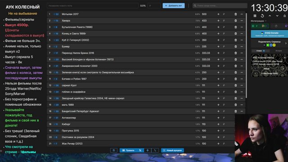288x162 pixels.
Task: Dismiss the 450 Andrew Weird bid card
Action: click(x=285, y=58)
